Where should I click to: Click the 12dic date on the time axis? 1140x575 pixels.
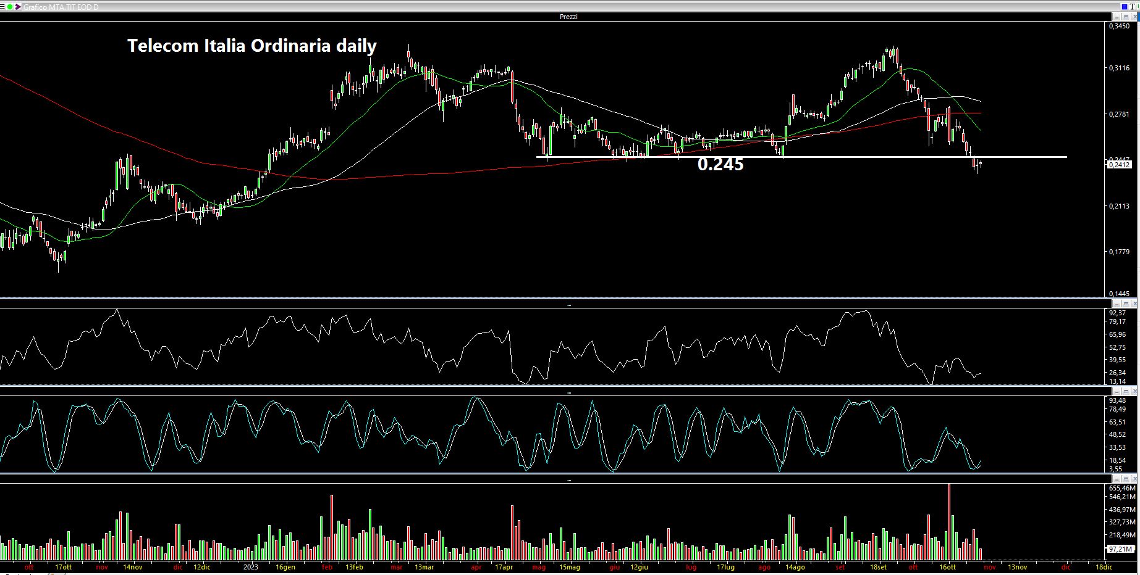click(201, 567)
